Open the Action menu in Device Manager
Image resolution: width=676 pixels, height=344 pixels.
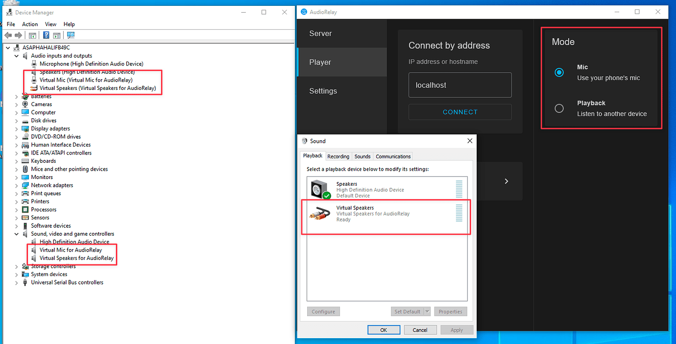(30, 24)
